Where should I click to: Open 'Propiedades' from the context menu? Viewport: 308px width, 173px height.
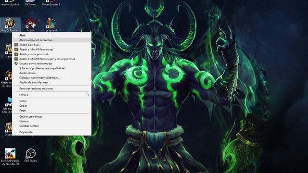tap(52, 132)
